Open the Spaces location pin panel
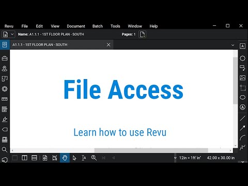Viewport: 248px width, 186px height. point(5,69)
